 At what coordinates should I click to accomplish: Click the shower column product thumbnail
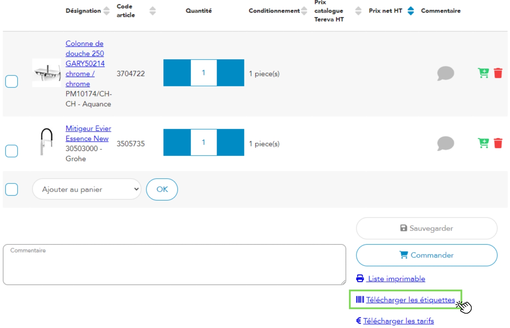click(47, 73)
